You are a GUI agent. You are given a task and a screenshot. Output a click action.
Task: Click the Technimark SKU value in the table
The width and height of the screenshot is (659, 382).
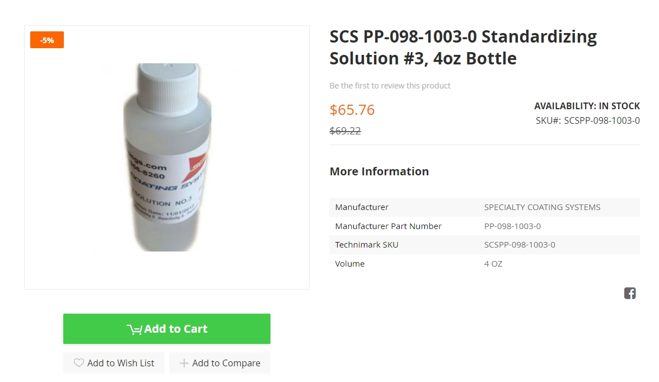[x=520, y=245]
